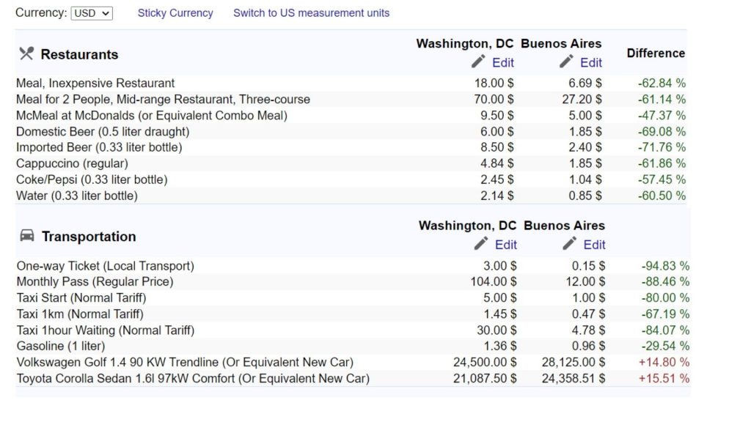This screenshot has height=422, width=751.
Task: Select the Gasoline (1 liter) row label
Action: [x=61, y=346]
